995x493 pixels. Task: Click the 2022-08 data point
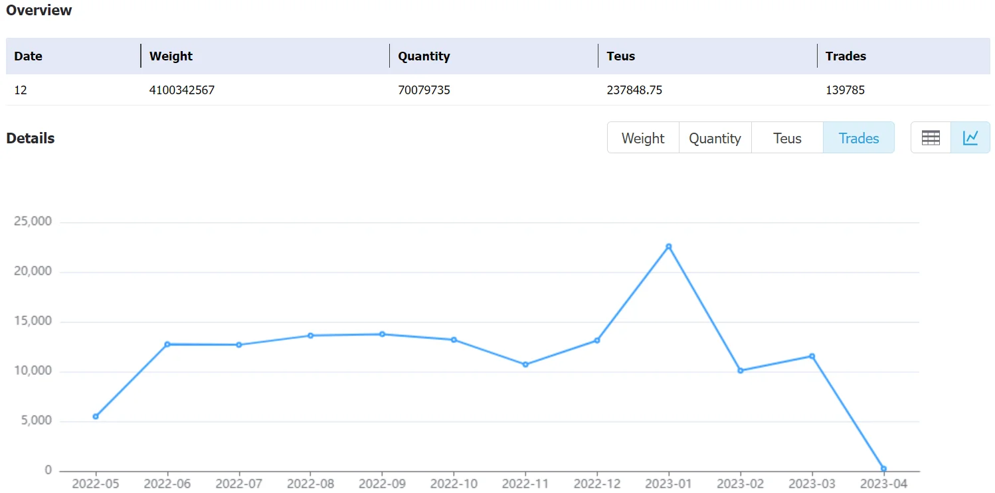(x=310, y=336)
